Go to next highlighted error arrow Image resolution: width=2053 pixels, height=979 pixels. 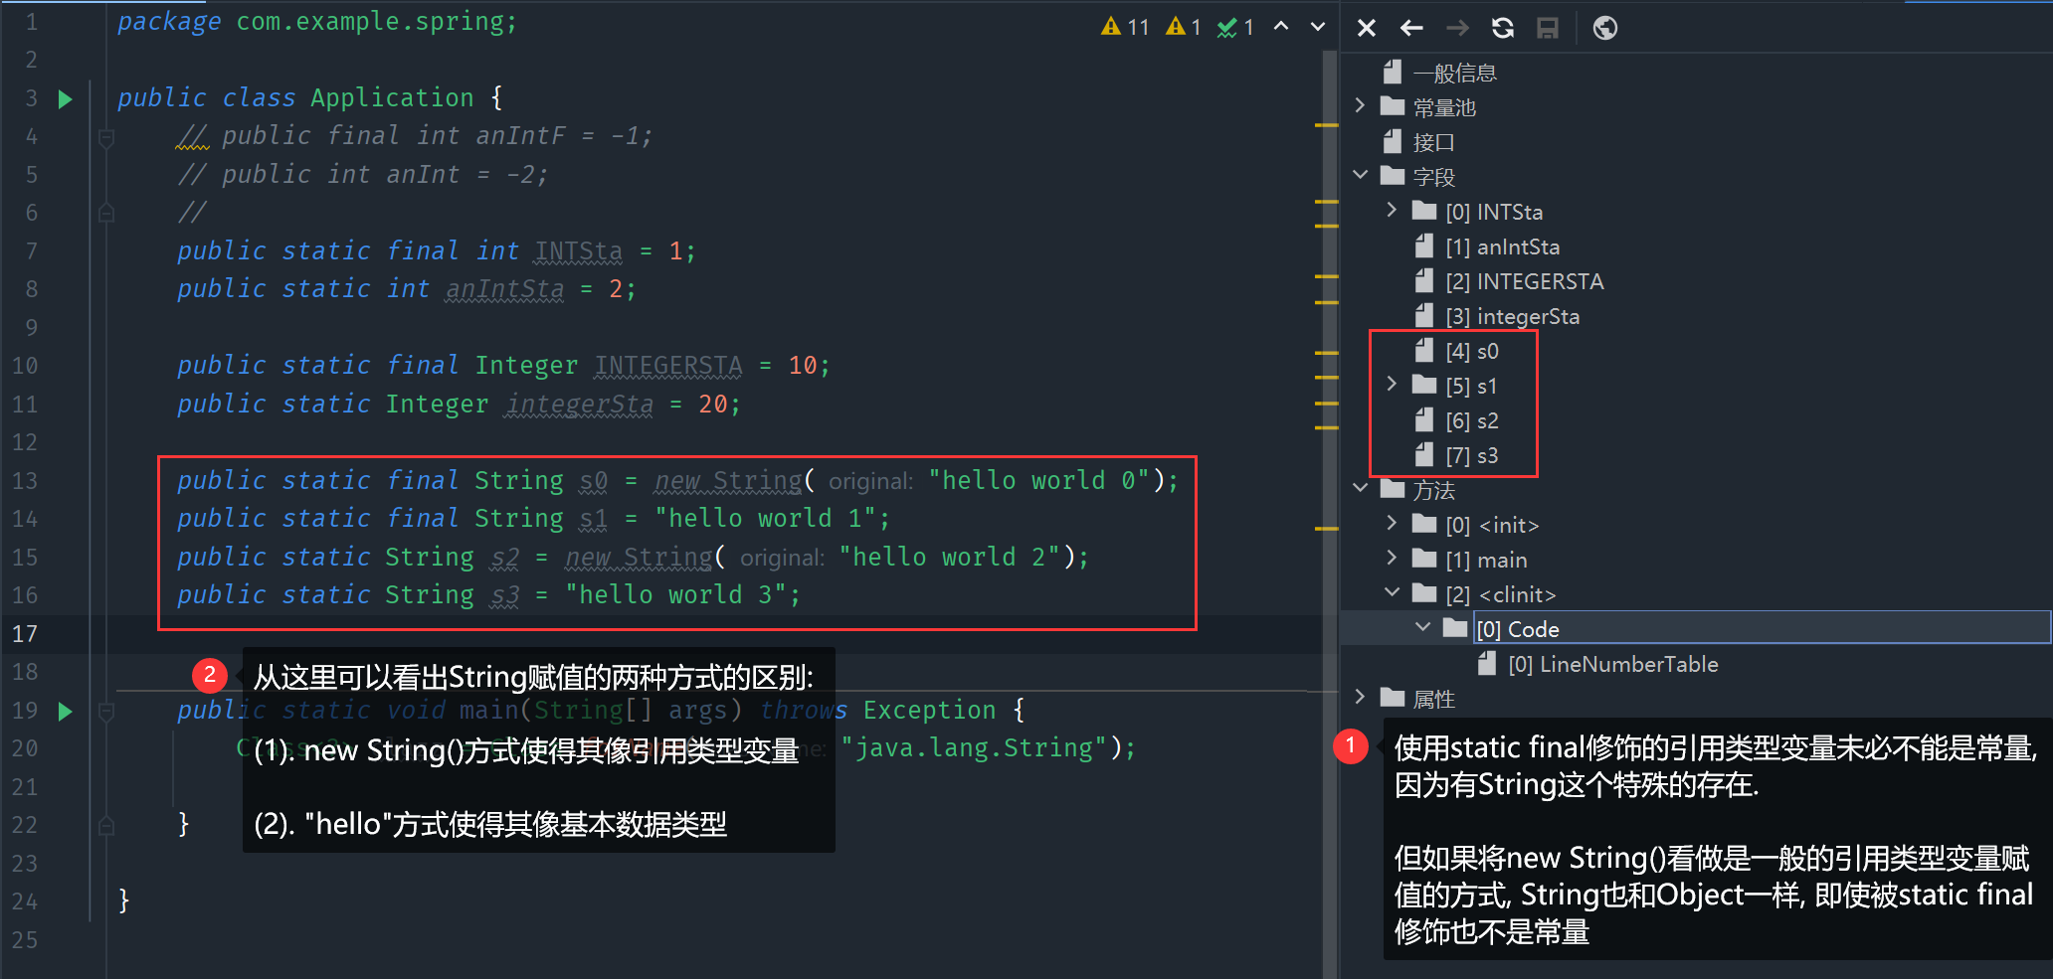[1318, 27]
